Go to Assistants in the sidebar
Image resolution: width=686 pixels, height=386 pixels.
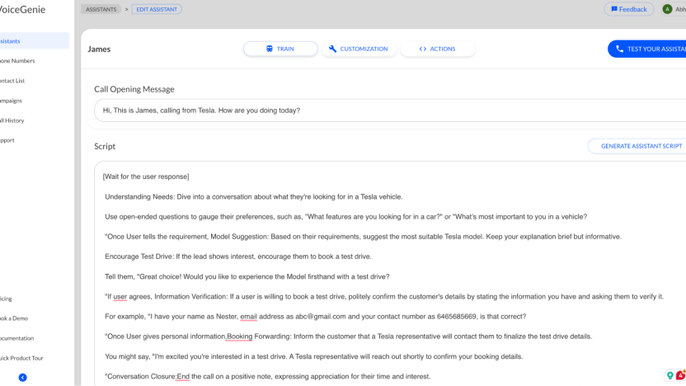click(x=35, y=40)
